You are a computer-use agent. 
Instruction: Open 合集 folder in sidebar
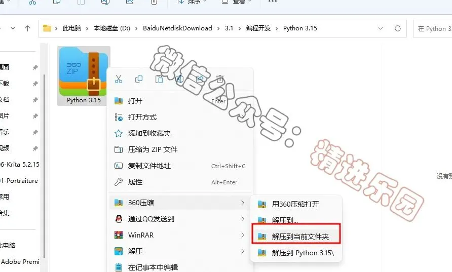coord(5,213)
